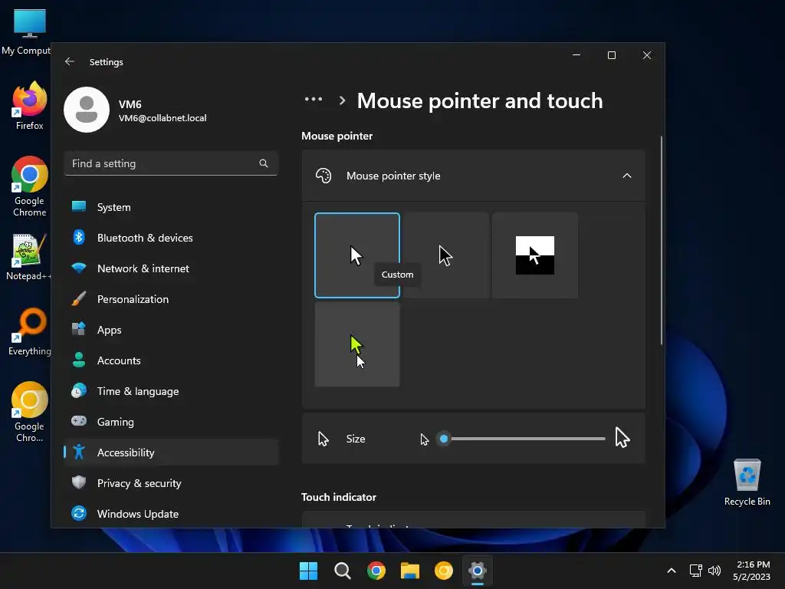This screenshot has height=589, width=785.
Task: Maximize the Settings window
Action: coord(612,55)
